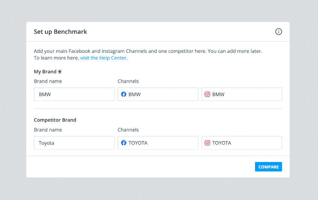Click the Facebook icon in TOYOTA channel field

124,143
